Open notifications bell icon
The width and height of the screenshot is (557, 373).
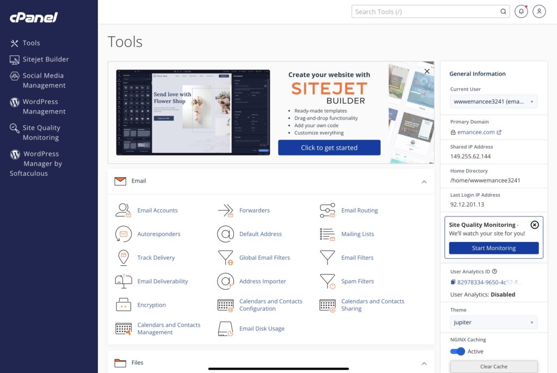(521, 11)
